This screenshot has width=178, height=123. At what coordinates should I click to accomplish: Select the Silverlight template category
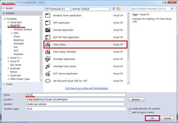[19, 44]
